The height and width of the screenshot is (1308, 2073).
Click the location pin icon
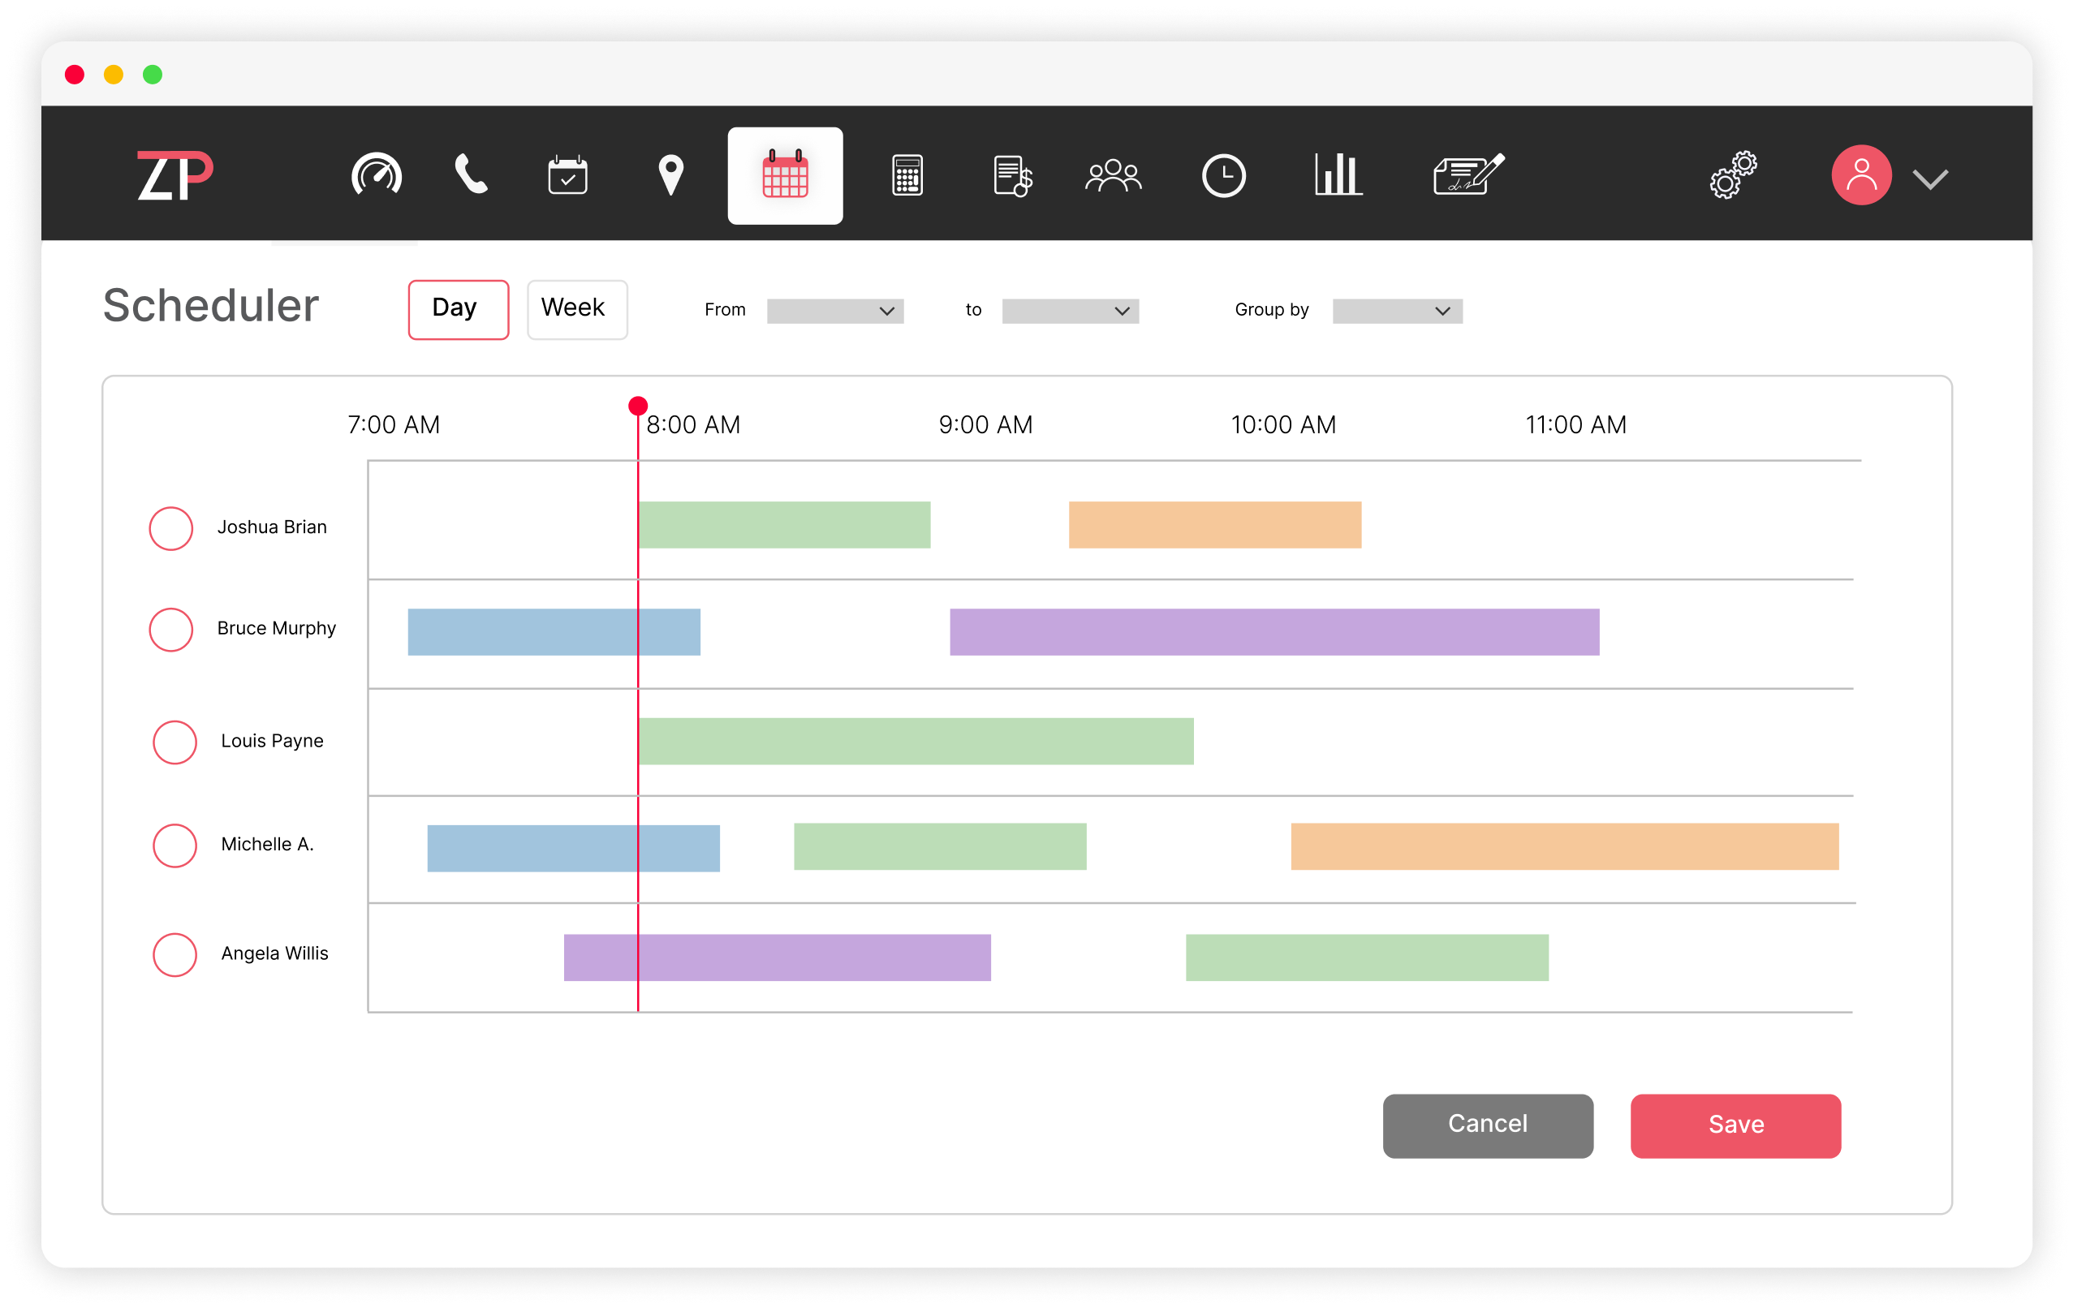[x=670, y=174]
